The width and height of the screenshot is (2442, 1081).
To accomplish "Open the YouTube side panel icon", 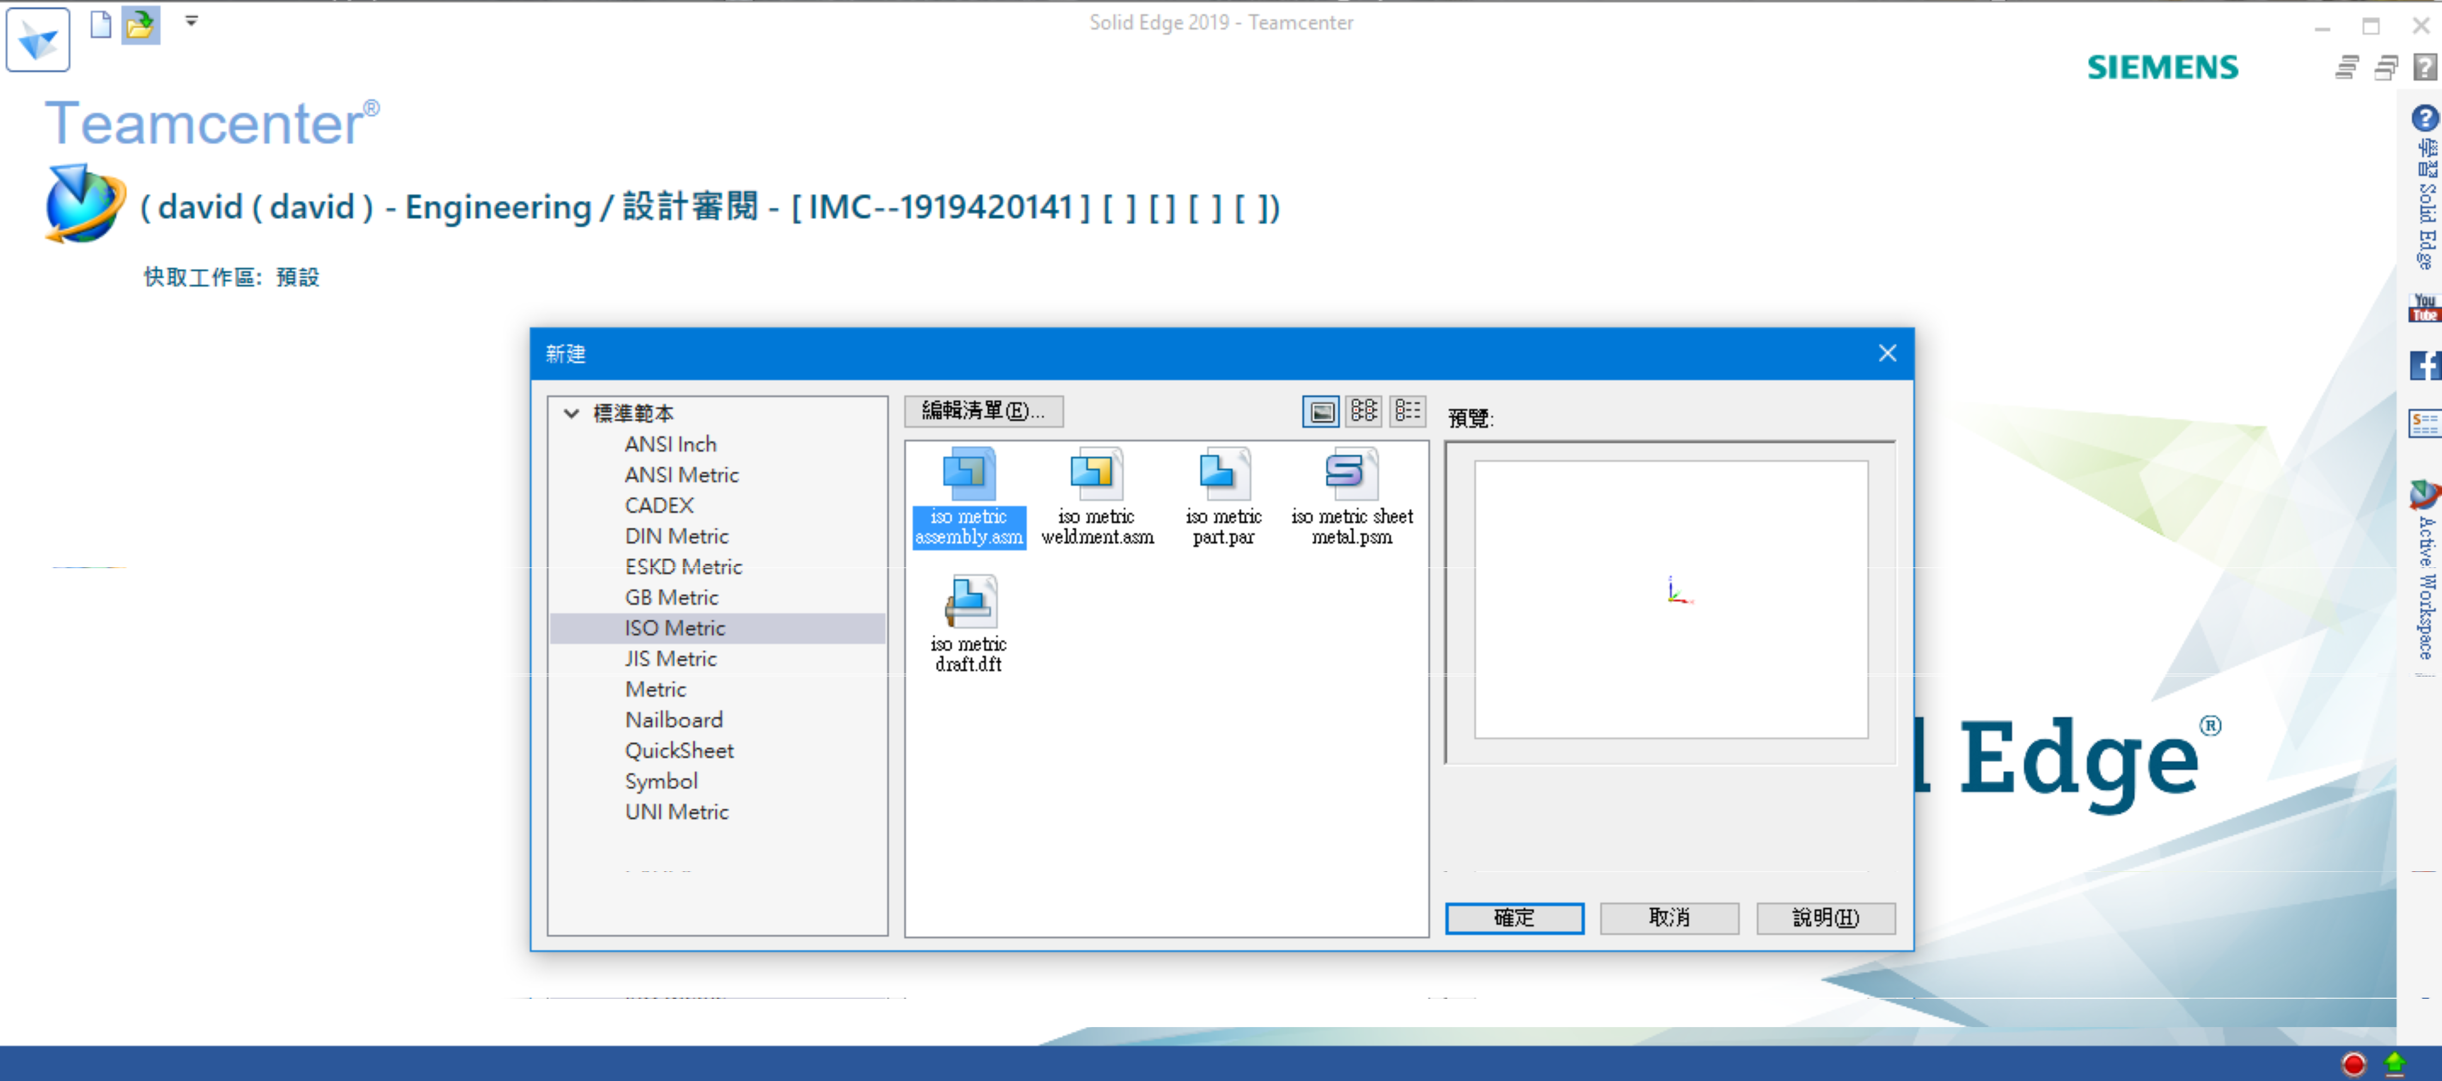I will coord(2424,308).
